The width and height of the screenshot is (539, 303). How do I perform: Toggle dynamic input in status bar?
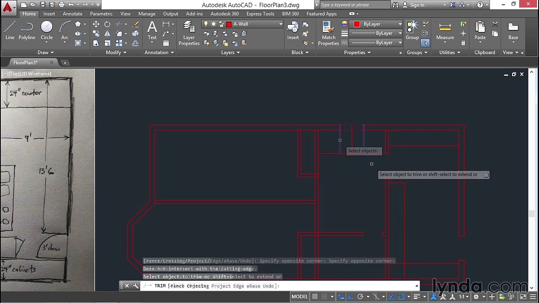click(x=341, y=297)
